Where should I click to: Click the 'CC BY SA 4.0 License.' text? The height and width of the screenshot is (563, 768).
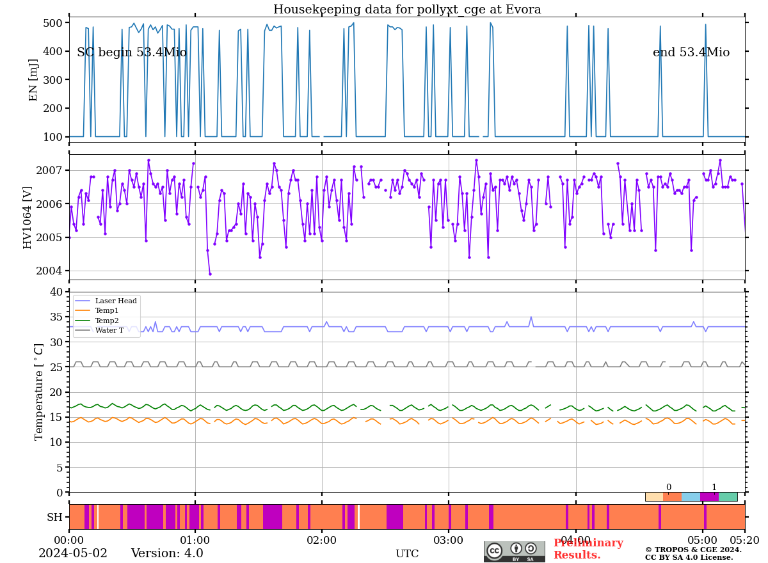[x=689, y=557]
